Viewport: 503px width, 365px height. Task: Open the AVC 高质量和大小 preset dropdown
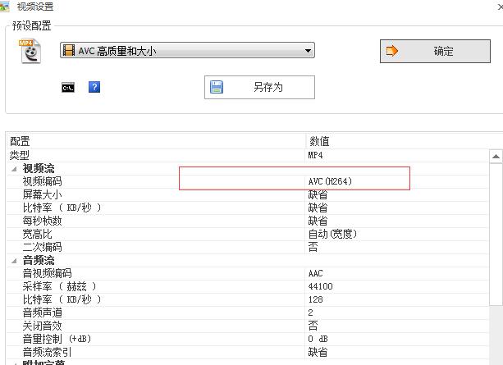click(x=308, y=51)
